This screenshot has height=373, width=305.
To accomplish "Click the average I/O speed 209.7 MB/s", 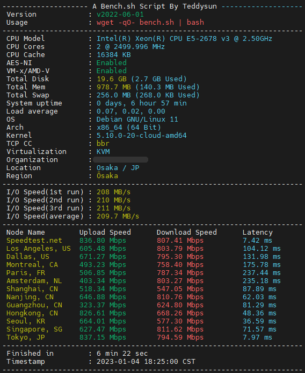I will coord(118,216).
